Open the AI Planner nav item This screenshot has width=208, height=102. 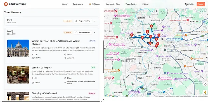pyautogui.click(x=94, y=4)
